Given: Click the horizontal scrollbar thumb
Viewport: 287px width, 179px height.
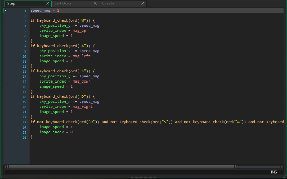Looking at the screenshot, I should (x=121, y=167).
